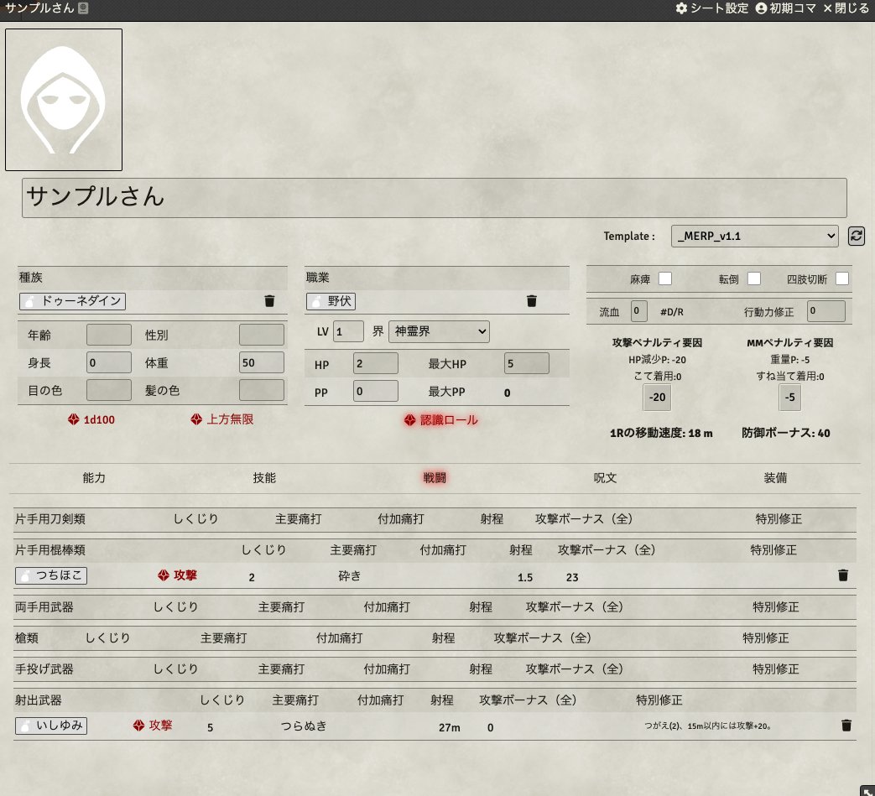This screenshot has height=796, width=875.
Task: Click the 行動力修正 input field
Action: pyautogui.click(x=826, y=311)
